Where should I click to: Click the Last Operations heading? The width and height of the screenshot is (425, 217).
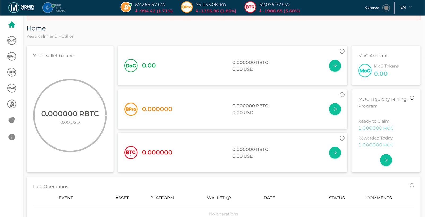(x=51, y=186)
